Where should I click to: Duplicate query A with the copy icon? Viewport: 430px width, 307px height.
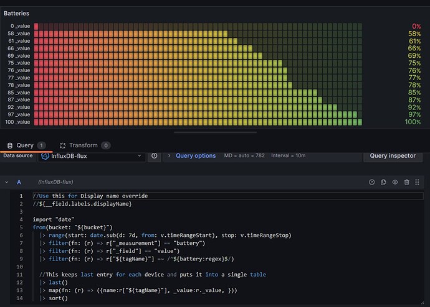pos(383,182)
